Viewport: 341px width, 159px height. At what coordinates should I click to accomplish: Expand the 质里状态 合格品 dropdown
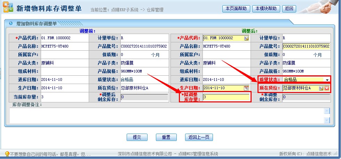tap(327, 80)
